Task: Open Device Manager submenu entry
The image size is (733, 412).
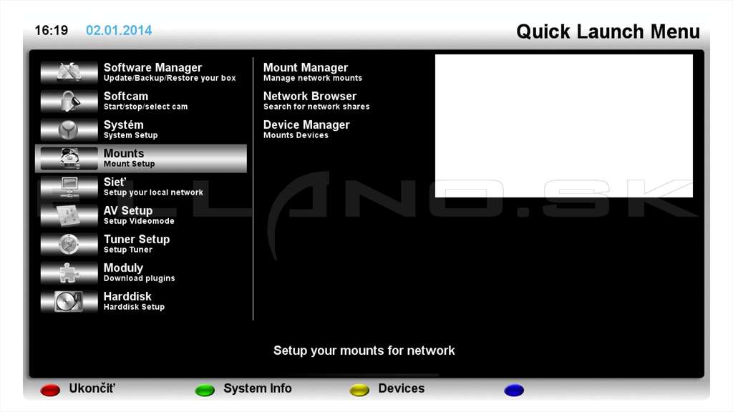Action: pyautogui.click(x=306, y=129)
